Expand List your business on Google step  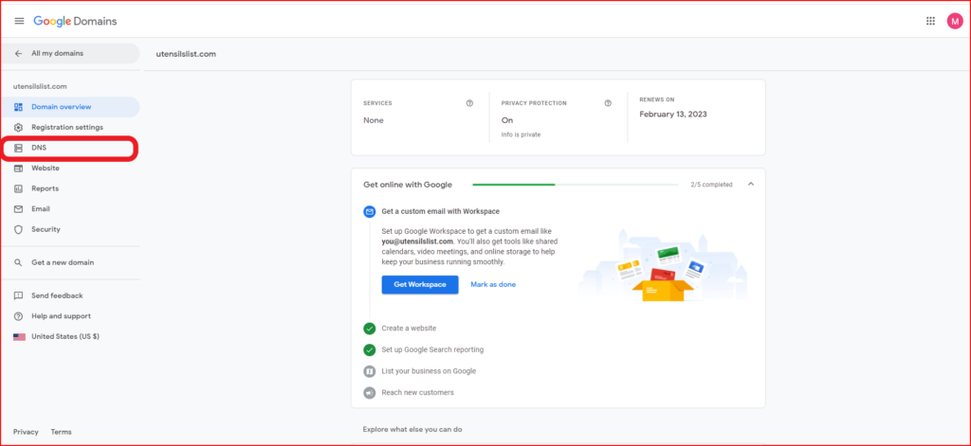[x=429, y=371]
